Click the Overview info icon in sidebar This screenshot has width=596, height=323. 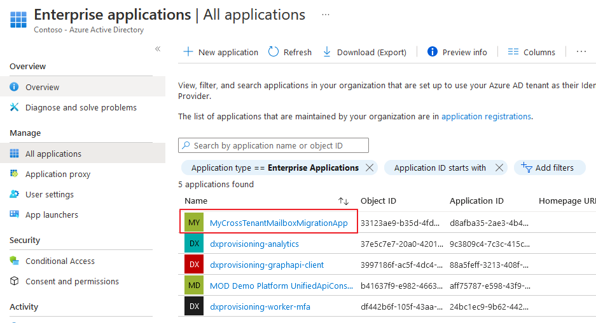click(x=14, y=87)
